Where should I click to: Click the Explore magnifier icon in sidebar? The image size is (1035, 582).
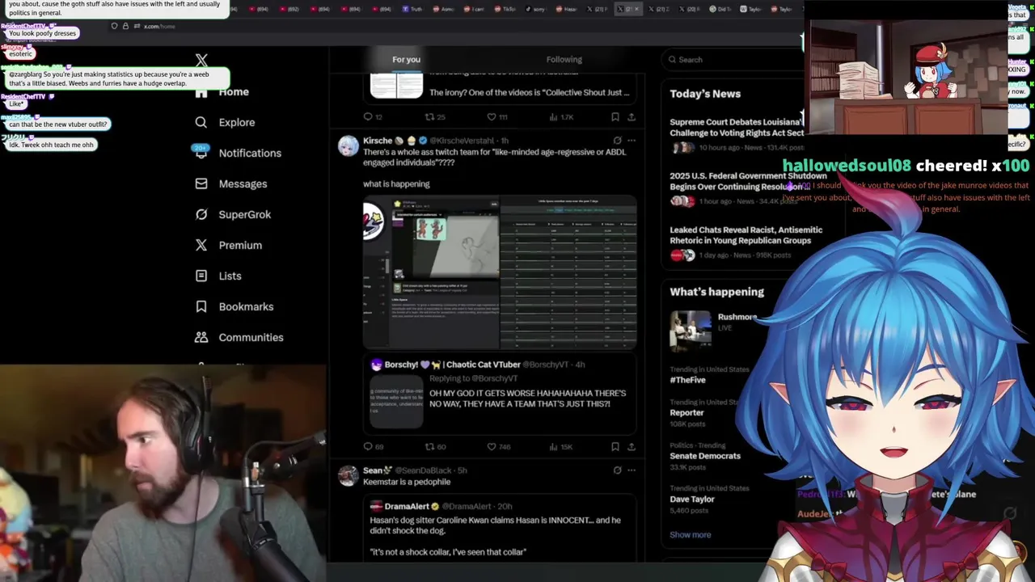pos(201,122)
